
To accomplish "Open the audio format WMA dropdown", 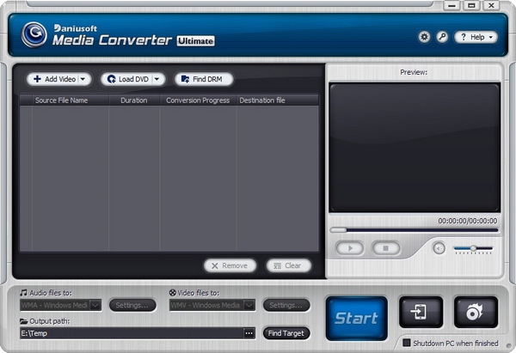I will 60,306.
